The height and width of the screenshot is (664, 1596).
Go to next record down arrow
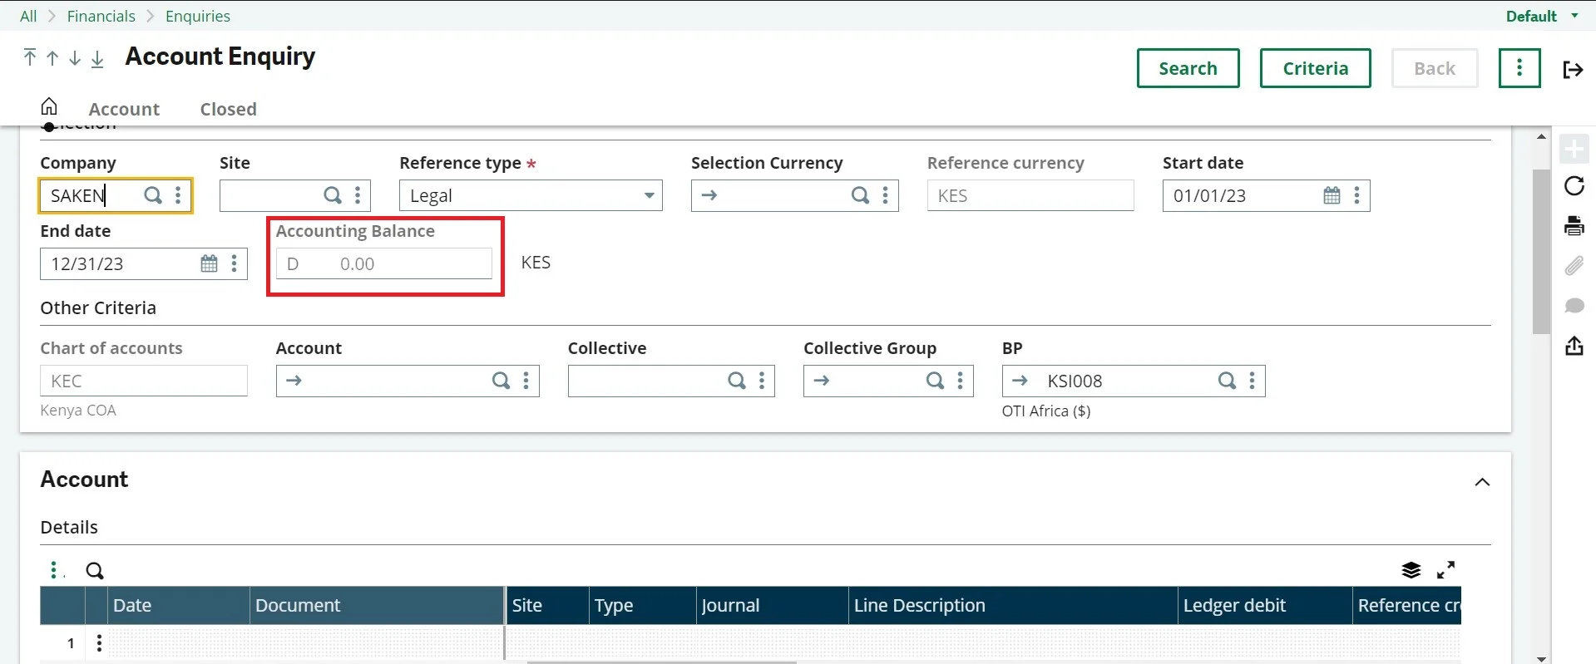click(x=75, y=58)
